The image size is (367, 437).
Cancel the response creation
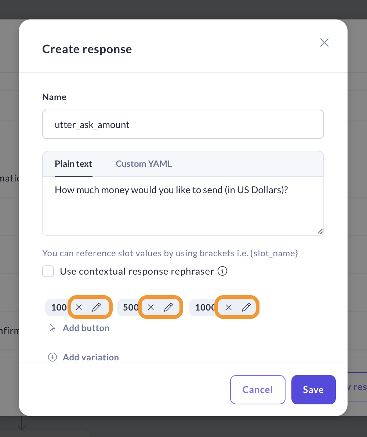tap(258, 389)
